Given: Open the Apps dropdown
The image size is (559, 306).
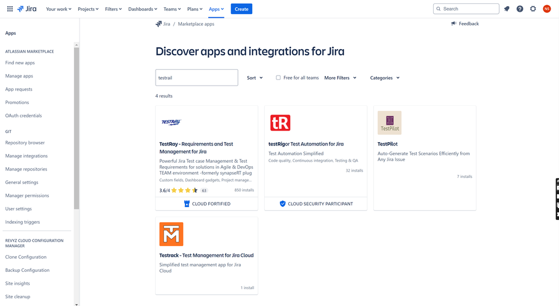Looking at the screenshot, I should click(x=217, y=9).
